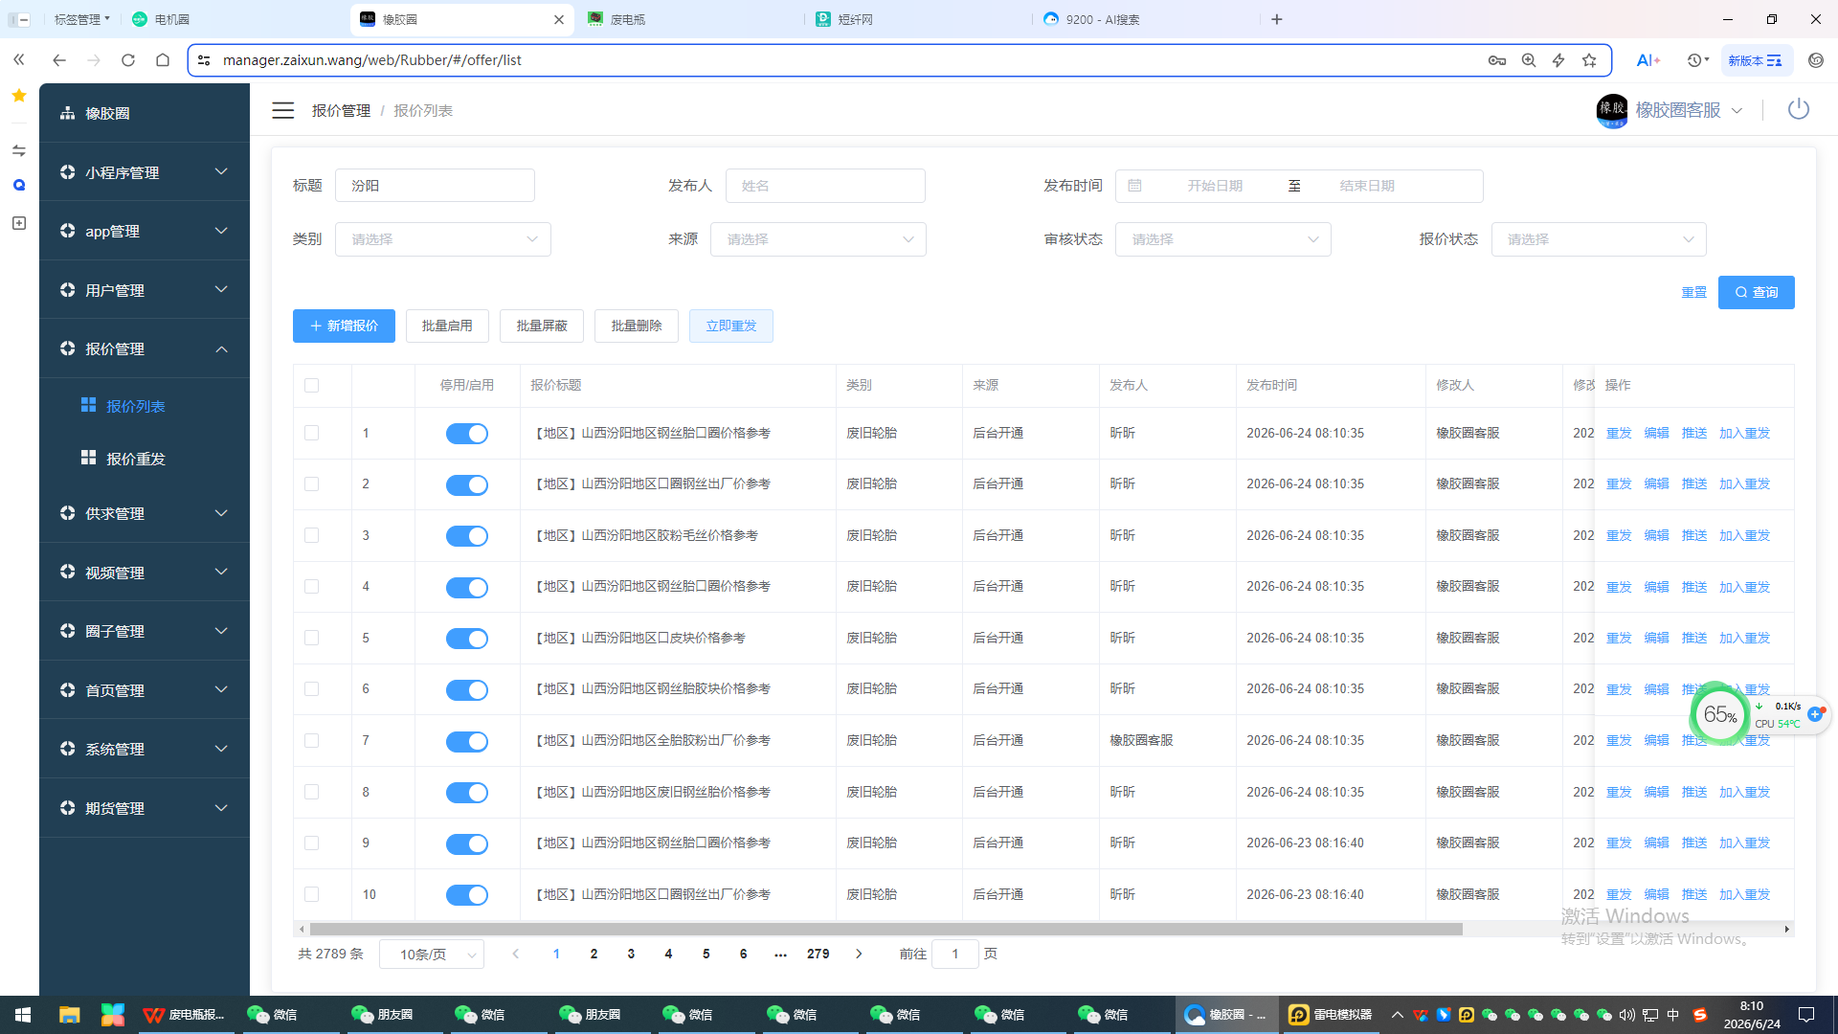Open the 类别 dropdown

click(443, 239)
